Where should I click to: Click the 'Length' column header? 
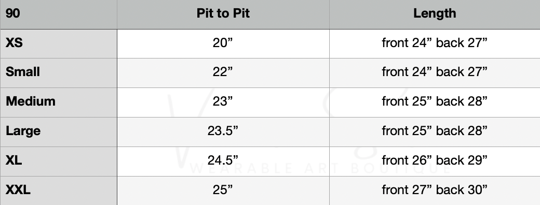pos(435,14)
